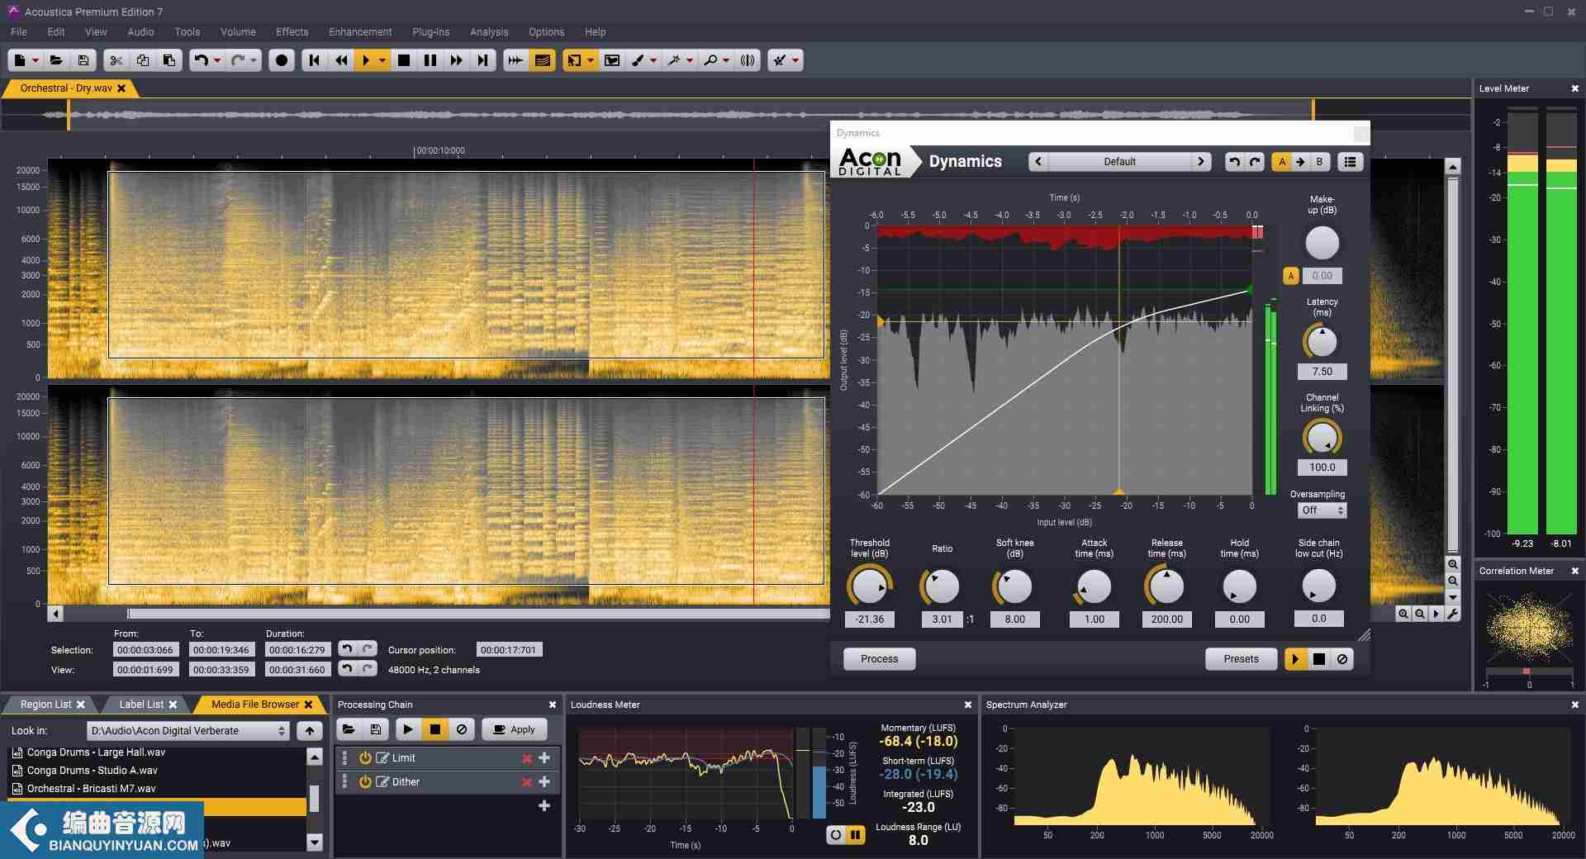Click Apply in the Processing Chain
The image size is (1586, 859).
pyautogui.click(x=514, y=729)
